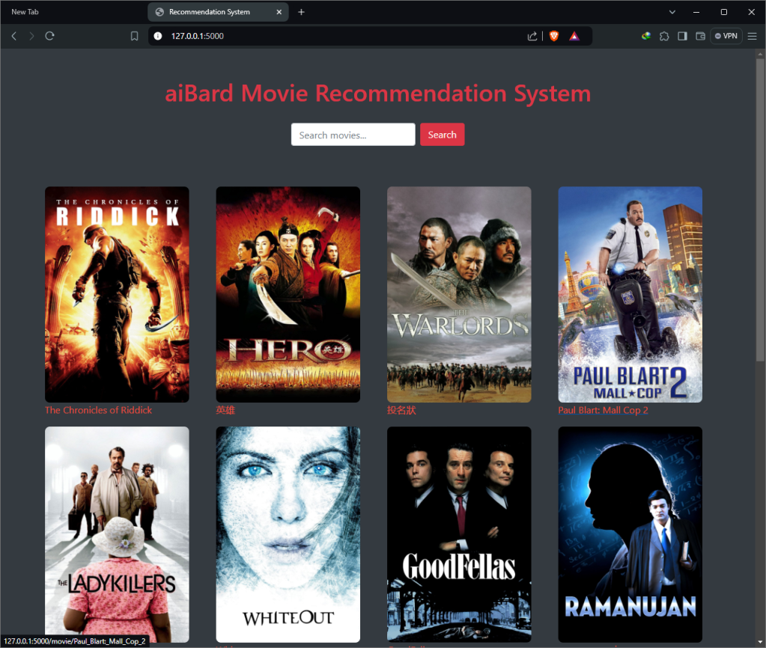This screenshot has height=648, width=766.
Task: Open the hamburger main menu
Action: [x=753, y=36]
